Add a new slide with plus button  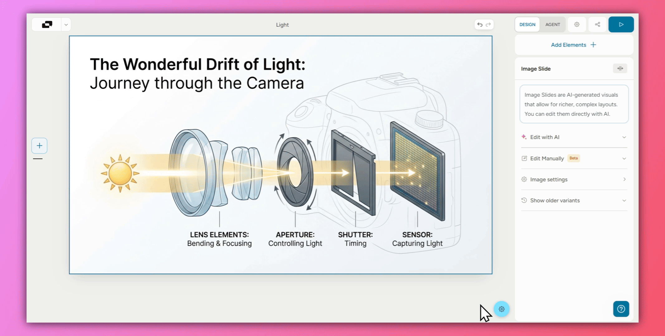[x=39, y=146]
